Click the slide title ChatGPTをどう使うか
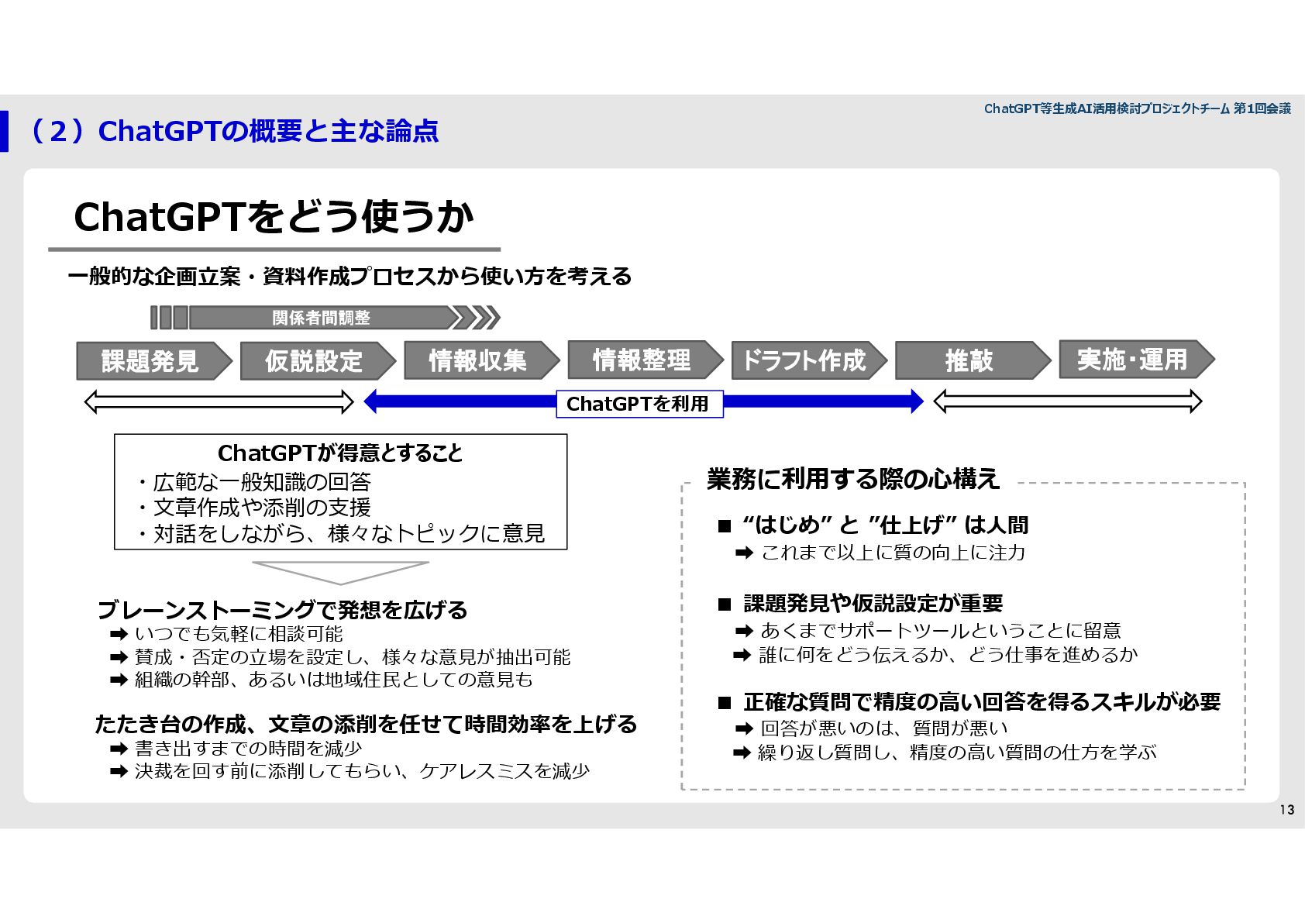This screenshot has width=1305, height=923. tap(273, 217)
